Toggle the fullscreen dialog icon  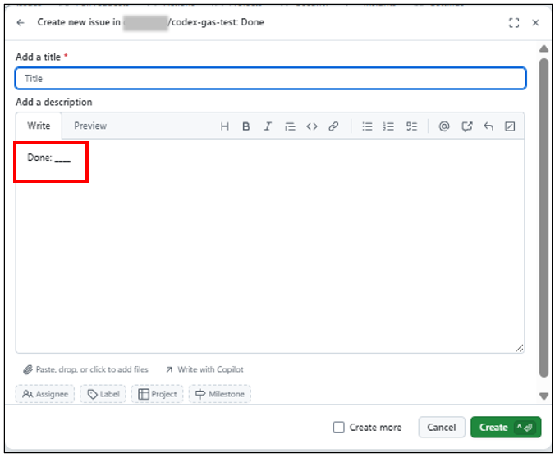tap(514, 23)
